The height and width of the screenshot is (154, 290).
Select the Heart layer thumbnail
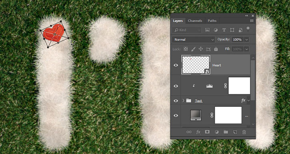point(196,65)
